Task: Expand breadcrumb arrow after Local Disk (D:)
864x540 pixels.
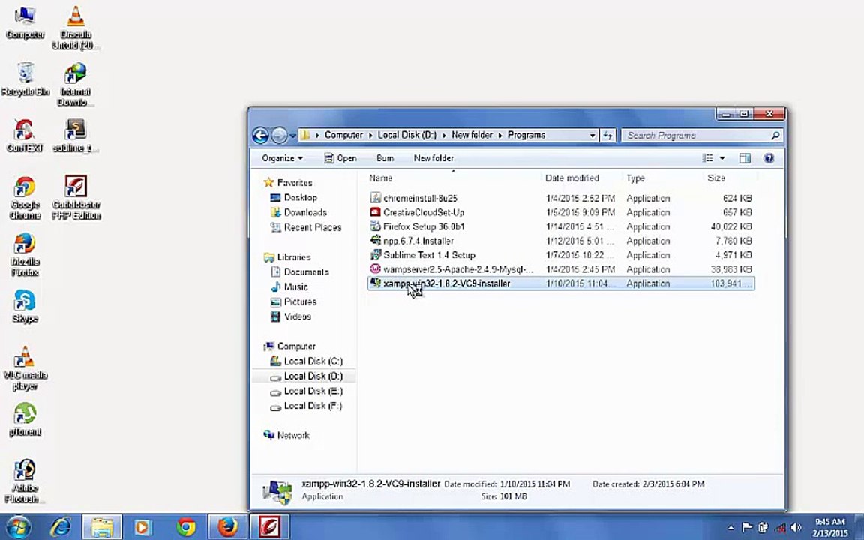Action: pos(444,135)
